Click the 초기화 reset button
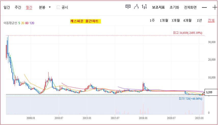The image size is (218, 125). click(x=174, y=7)
